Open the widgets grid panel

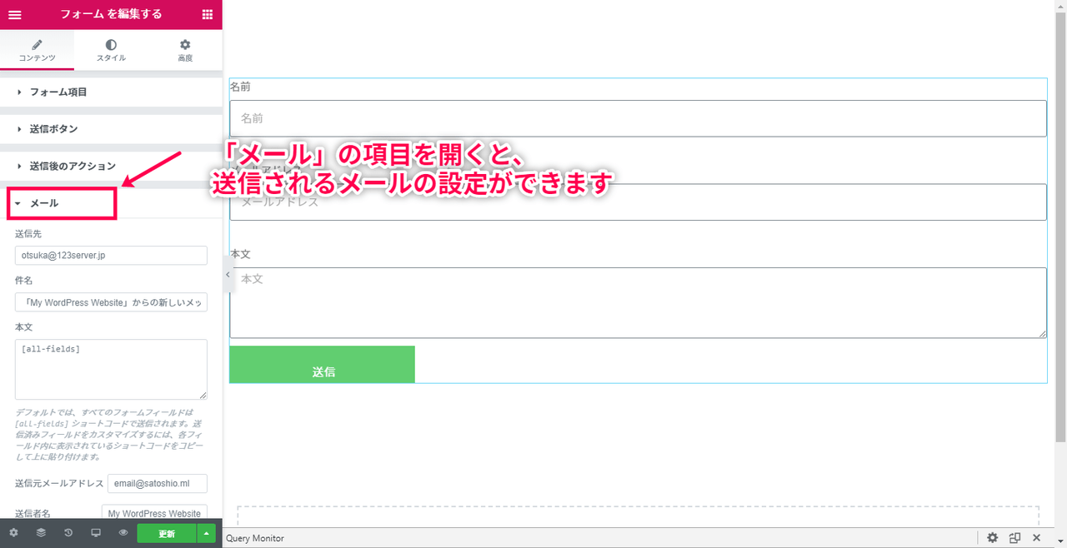coord(208,14)
